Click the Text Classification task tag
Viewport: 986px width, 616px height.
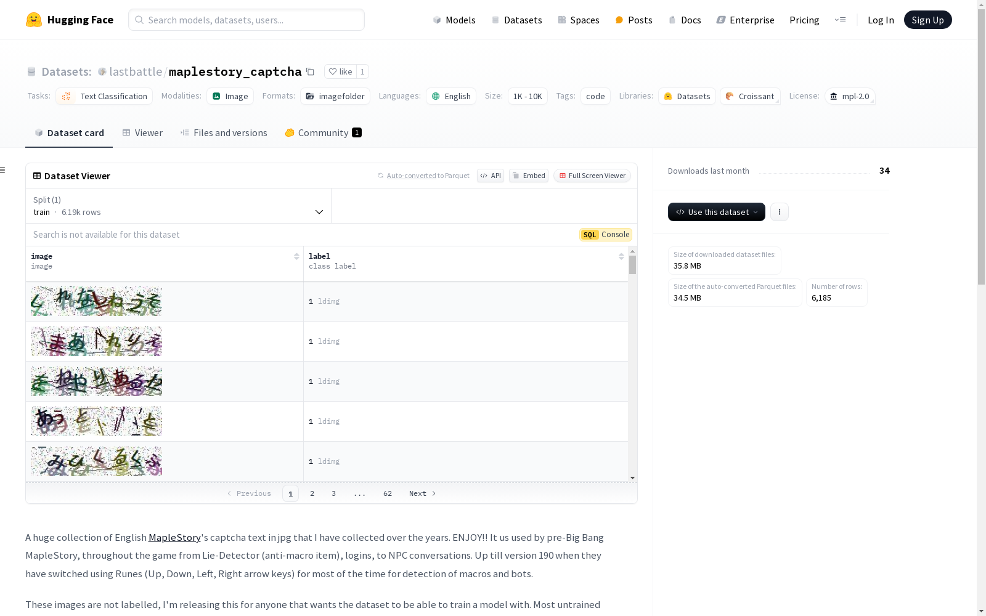pyautogui.click(x=104, y=96)
